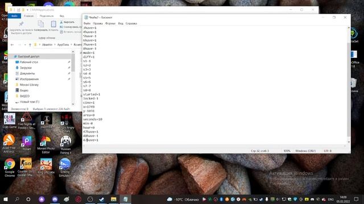
Task: Click the ENG language indicator in tray
Action: pos(330,199)
